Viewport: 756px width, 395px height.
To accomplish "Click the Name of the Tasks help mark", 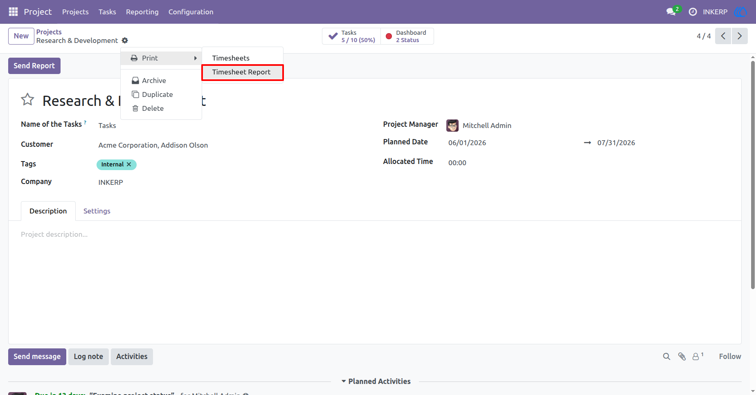I will tap(85, 122).
